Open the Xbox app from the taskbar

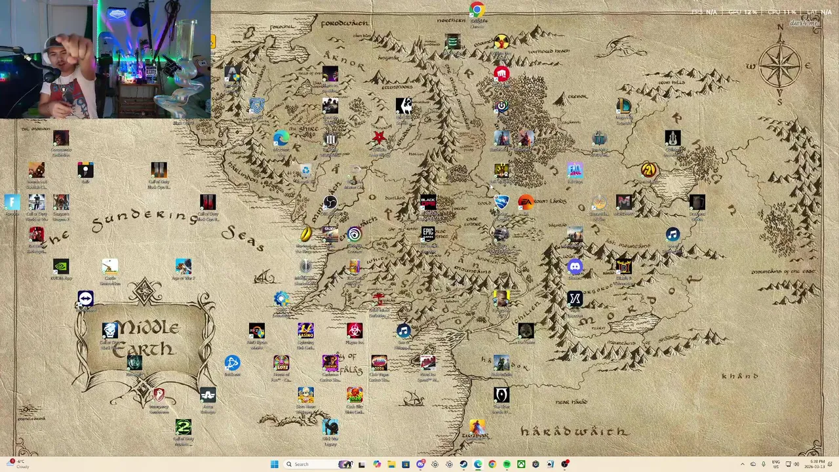pos(521,464)
